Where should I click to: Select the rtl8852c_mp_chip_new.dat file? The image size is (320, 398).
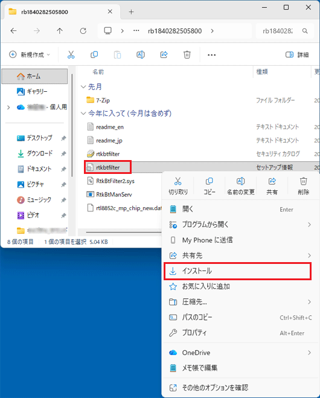[124, 208]
